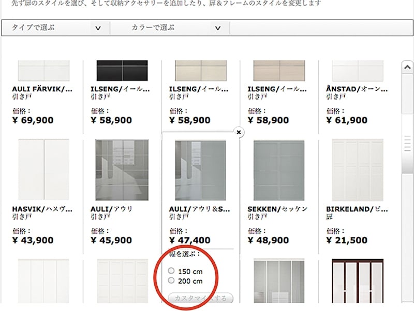
Task: Close the AULI popup with the X icon
Action: pos(239,132)
